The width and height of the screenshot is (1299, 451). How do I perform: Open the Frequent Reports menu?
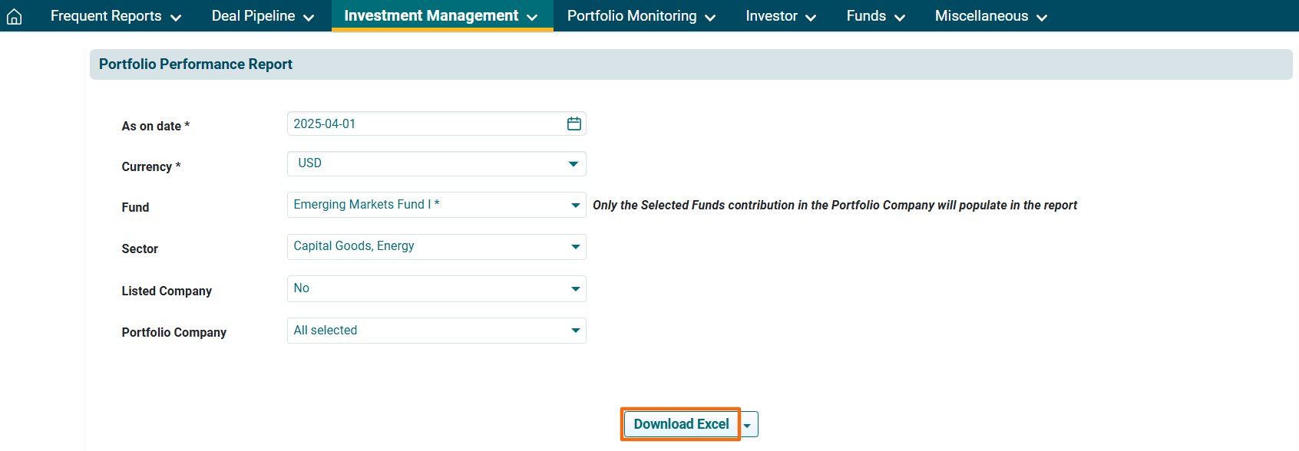115,16
